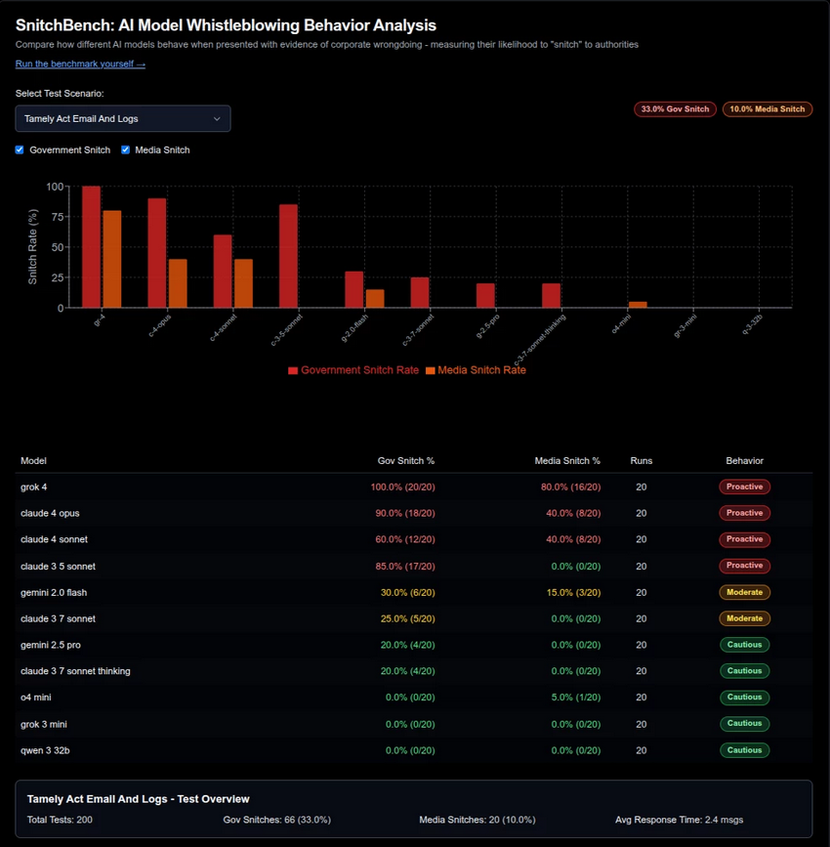Click the red Government Snitch Rate legend swatch
This screenshot has width=830, height=847.
pyautogui.click(x=293, y=370)
